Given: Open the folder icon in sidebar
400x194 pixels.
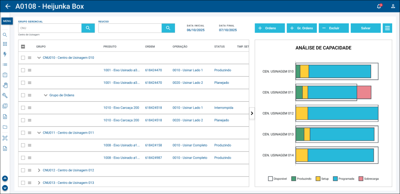Looking at the screenshot, I should pos(5,127).
